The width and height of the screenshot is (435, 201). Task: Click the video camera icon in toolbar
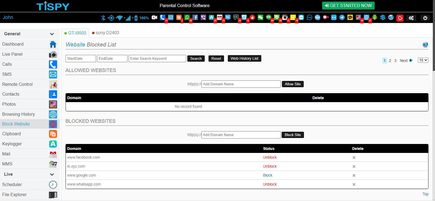154,17
